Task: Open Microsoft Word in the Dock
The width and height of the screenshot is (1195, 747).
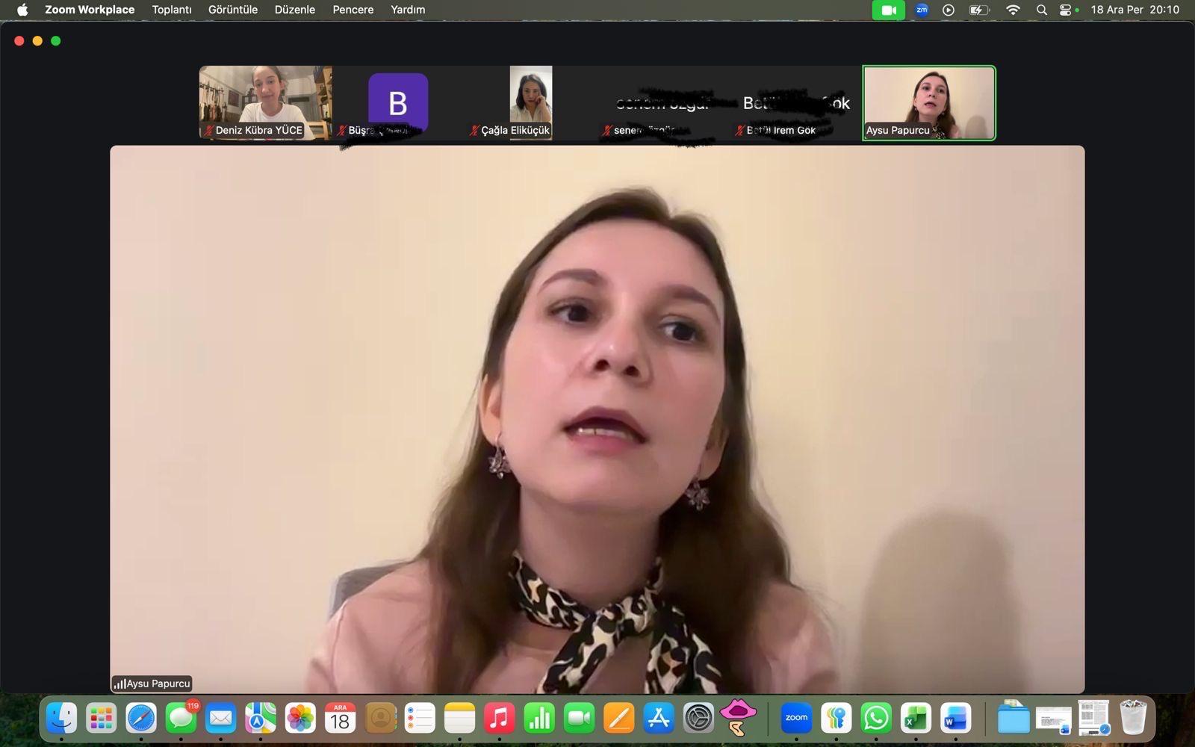Action: 955,719
